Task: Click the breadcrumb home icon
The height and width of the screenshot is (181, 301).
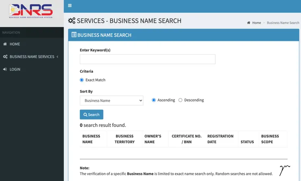Action: click(249, 23)
